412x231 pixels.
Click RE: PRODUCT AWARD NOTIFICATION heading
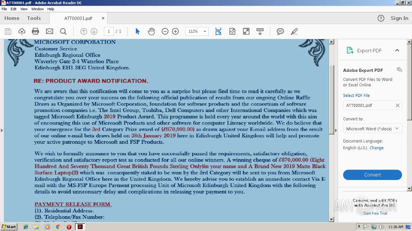[91, 81]
